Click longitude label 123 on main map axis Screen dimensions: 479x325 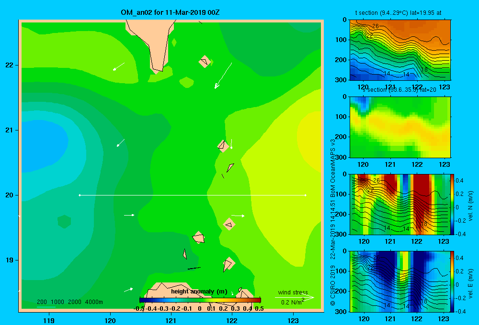click(293, 320)
